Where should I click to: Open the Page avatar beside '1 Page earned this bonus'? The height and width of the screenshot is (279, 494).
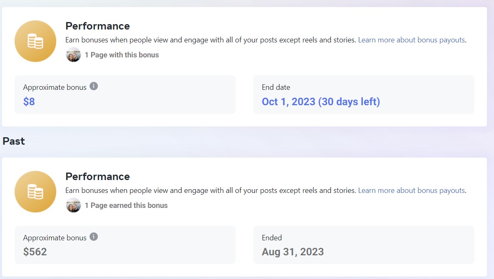(x=73, y=205)
